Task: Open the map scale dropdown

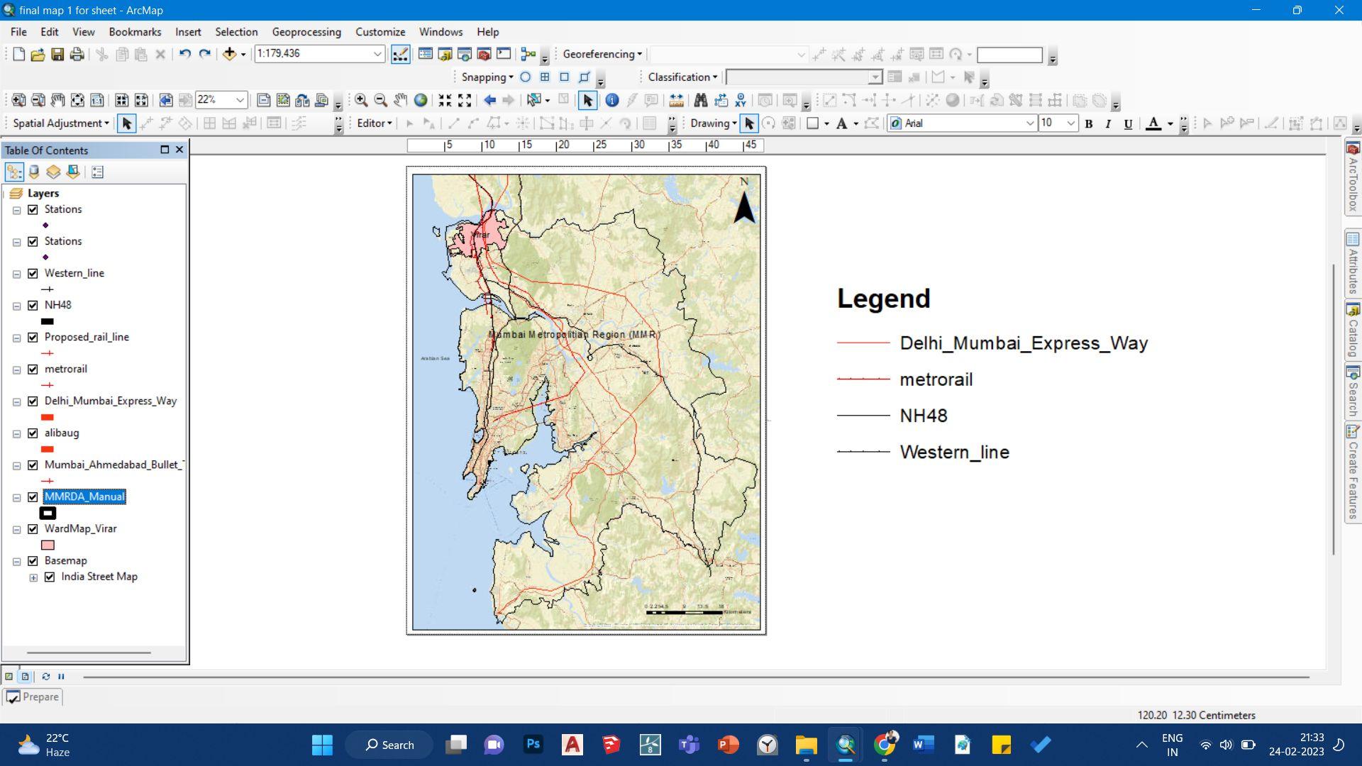Action: 377,54
